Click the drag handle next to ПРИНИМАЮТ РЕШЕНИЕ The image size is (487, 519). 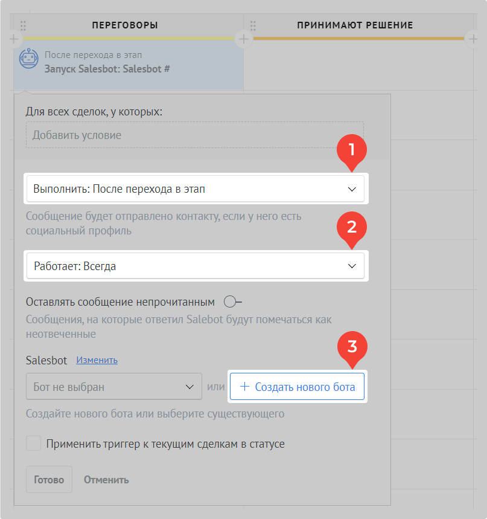coord(253,25)
